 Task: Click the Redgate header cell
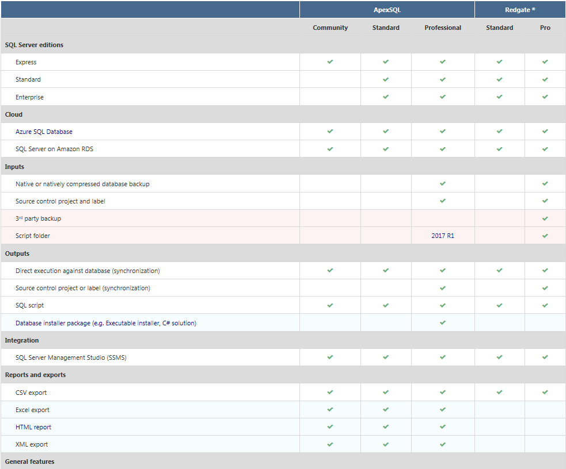[520, 10]
